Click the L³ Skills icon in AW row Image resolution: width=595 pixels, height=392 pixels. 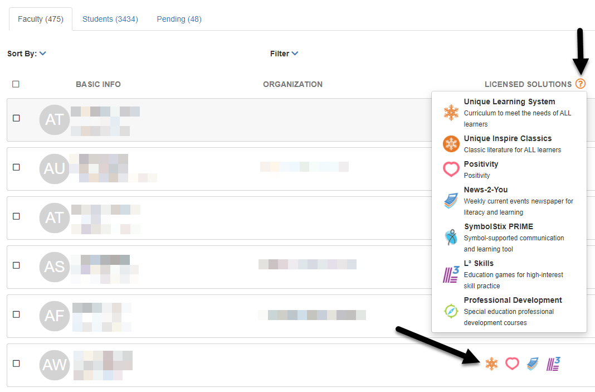[x=553, y=364]
